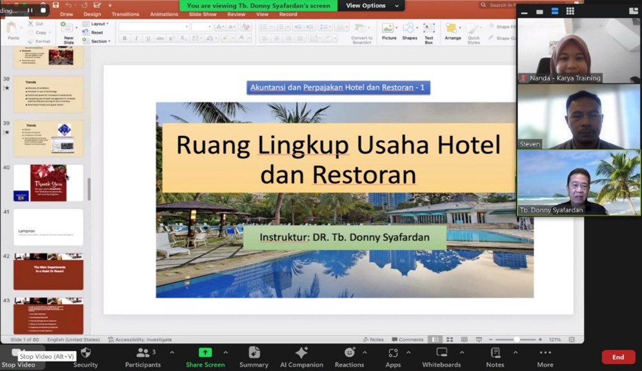Screen dimensions: 642x371
Task: Click the Record ribbon tab
Action: [x=288, y=14]
